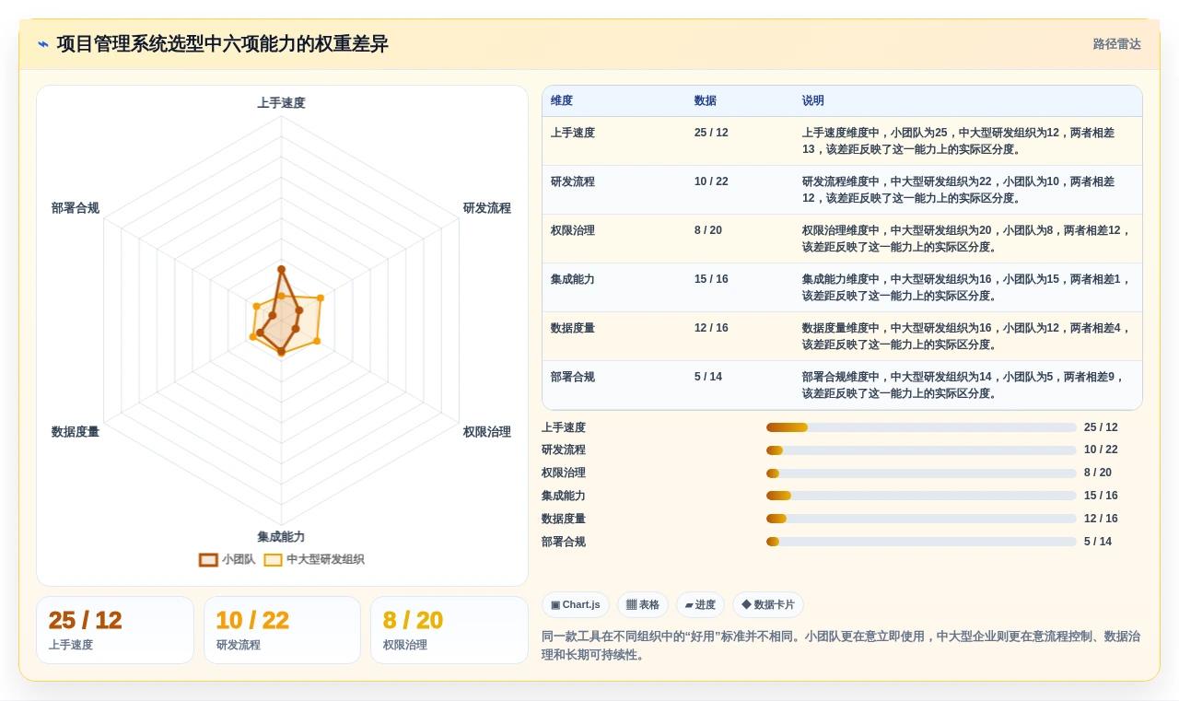The image size is (1179, 701).
Task: Click the 数据度量 progress bar
Action: (921, 519)
